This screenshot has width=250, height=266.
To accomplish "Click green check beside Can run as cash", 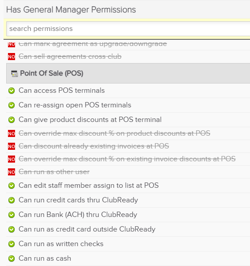I will [12, 258].
